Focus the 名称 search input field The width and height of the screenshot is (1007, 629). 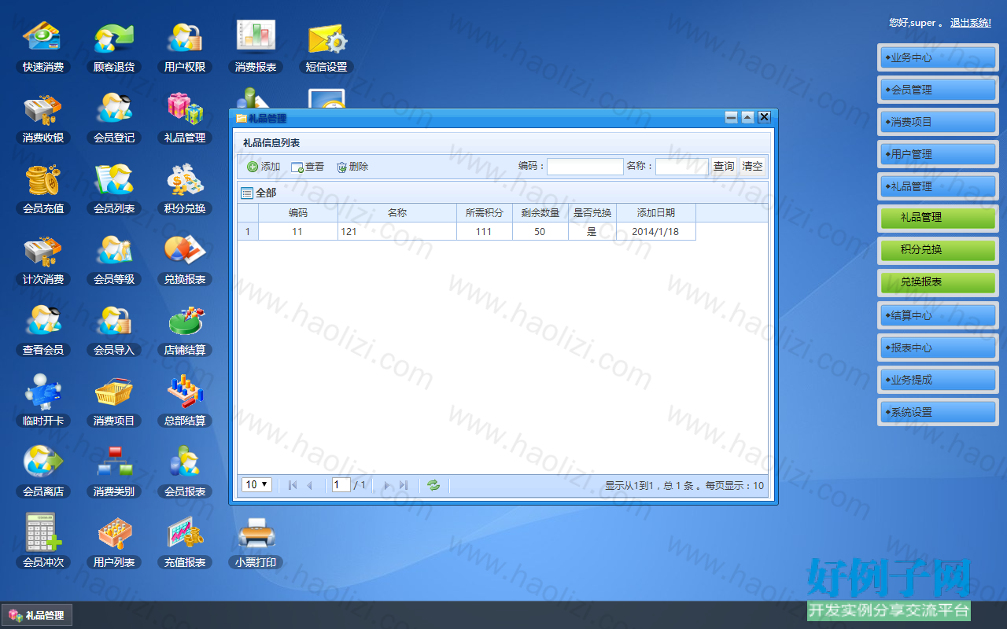pyautogui.click(x=681, y=167)
